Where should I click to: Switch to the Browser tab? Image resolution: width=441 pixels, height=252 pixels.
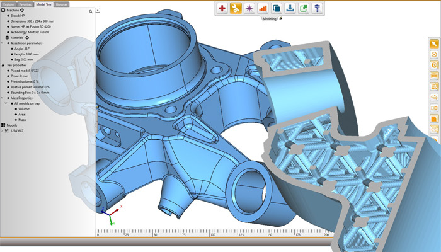point(61,4)
